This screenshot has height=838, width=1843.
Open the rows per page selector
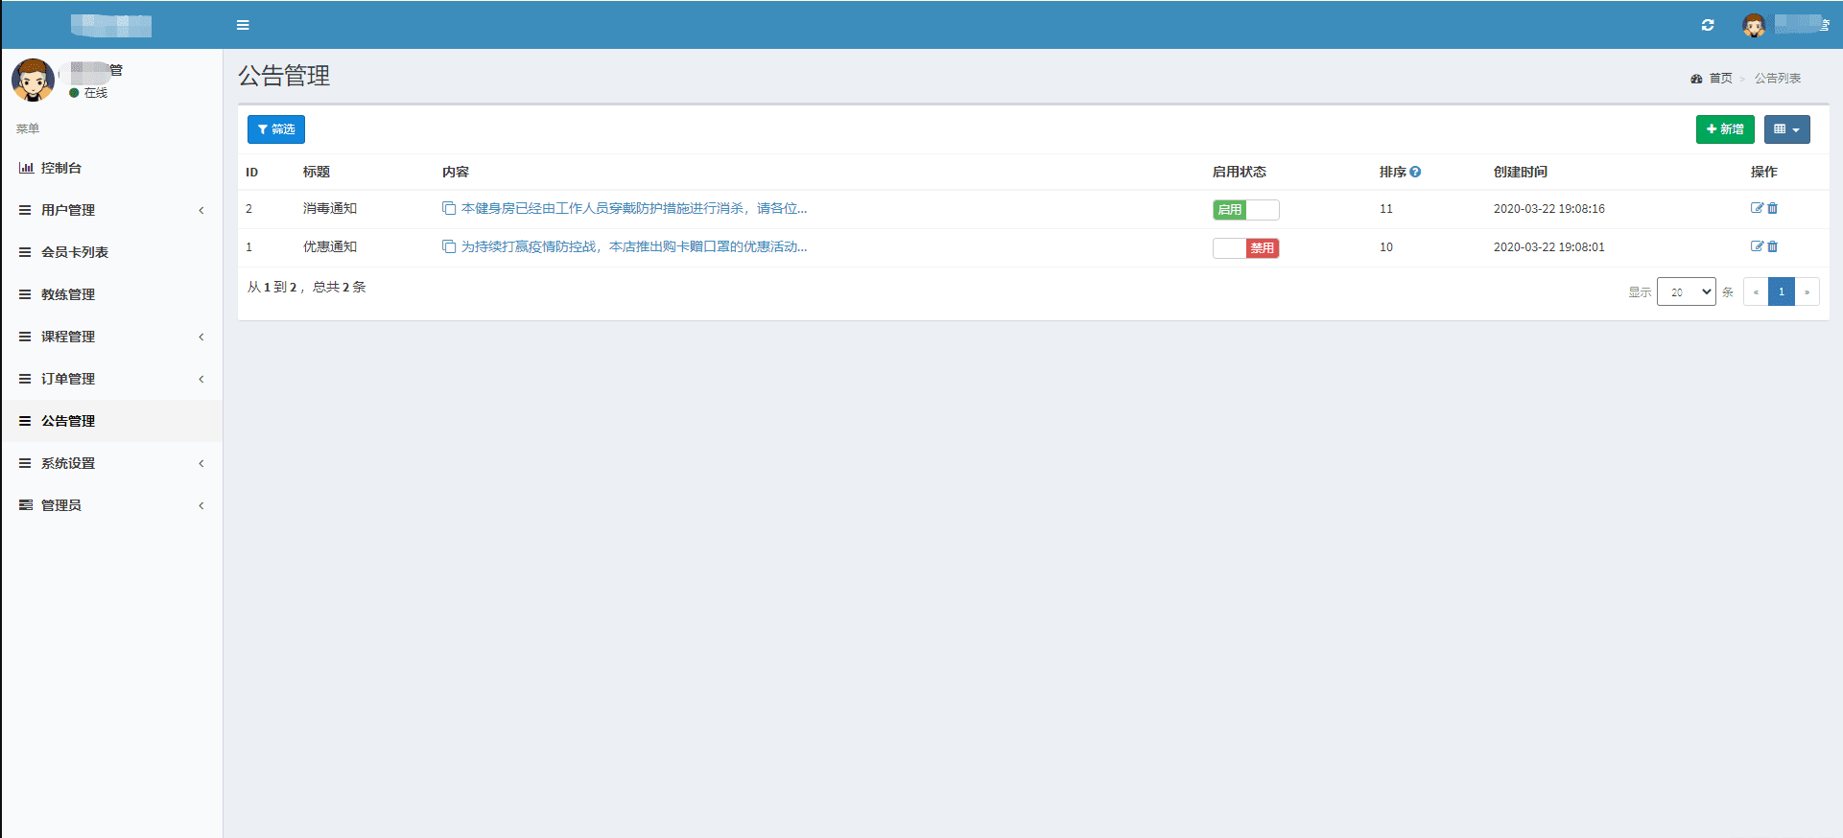click(1686, 292)
